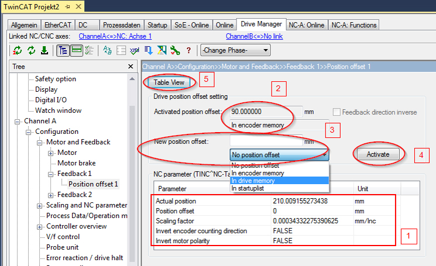The image size is (436, 266).
Task: Select 'In drive memory' from the list
Action: 280,181
